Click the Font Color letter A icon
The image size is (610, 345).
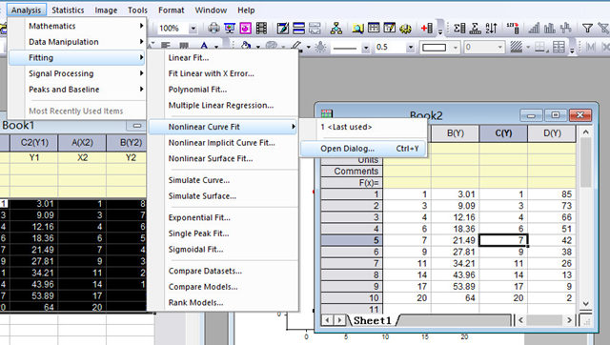(204, 47)
